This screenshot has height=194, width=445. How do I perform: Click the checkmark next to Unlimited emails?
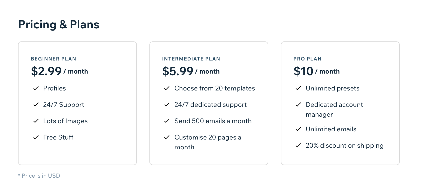pos(298,129)
